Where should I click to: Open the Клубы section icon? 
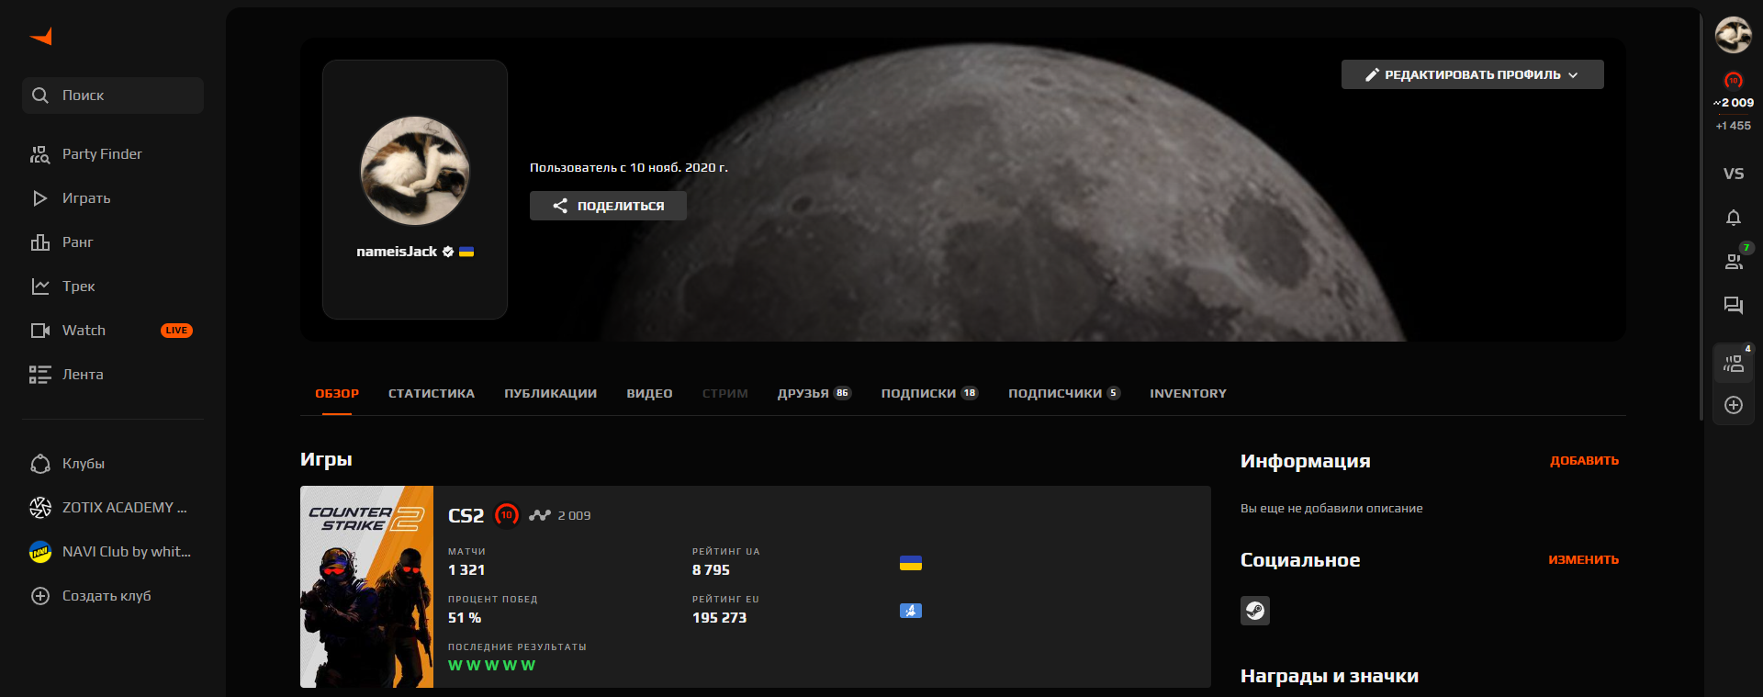[40, 464]
